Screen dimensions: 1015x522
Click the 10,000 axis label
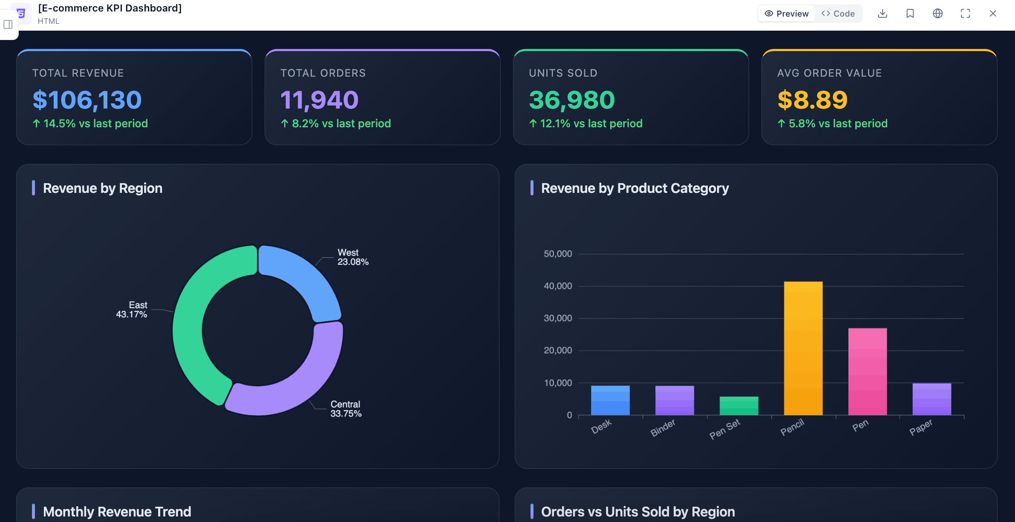point(558,383)
